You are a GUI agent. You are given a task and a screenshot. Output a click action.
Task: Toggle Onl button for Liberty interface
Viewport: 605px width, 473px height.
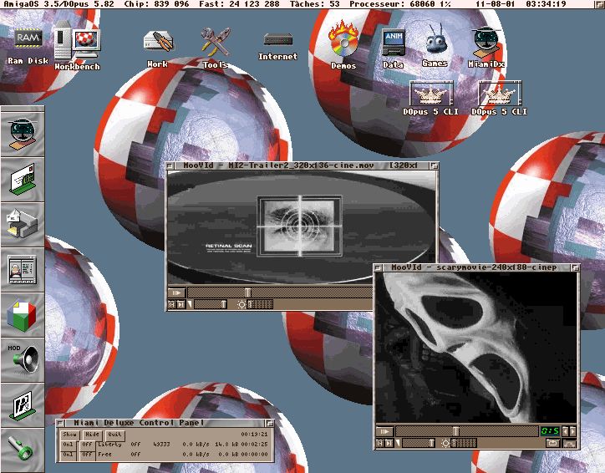69,445
